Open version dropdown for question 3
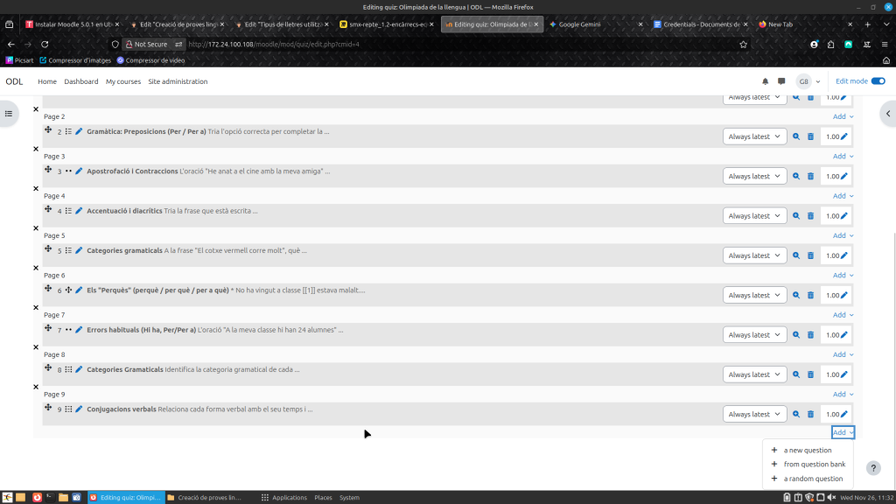Image resolution: width=896 pixels, height=504 pixels. (x=754, y=177)
